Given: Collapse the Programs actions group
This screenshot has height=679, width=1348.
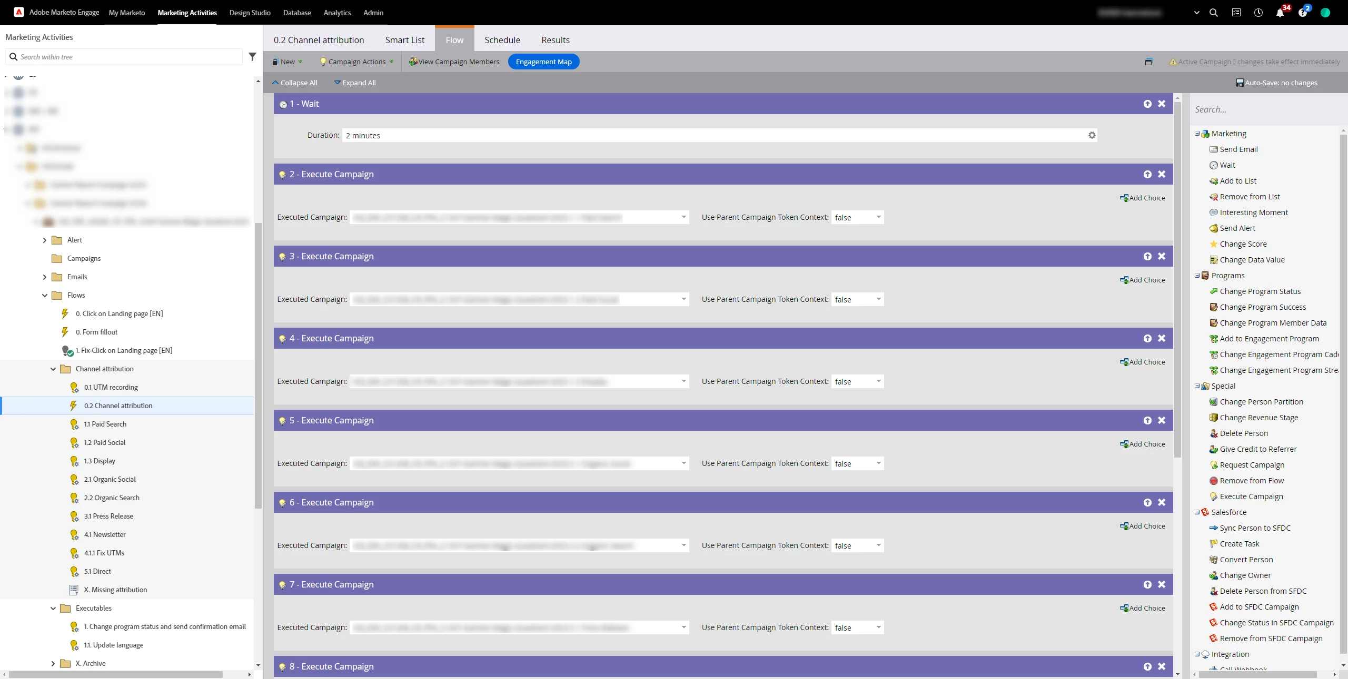Looking at the screenshot, I should point(1197,276).
